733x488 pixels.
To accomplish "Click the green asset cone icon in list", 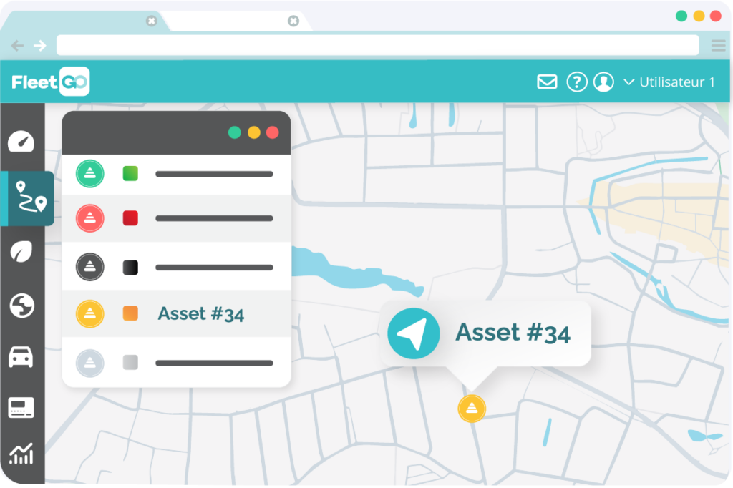I will click(x=90, y=174).
